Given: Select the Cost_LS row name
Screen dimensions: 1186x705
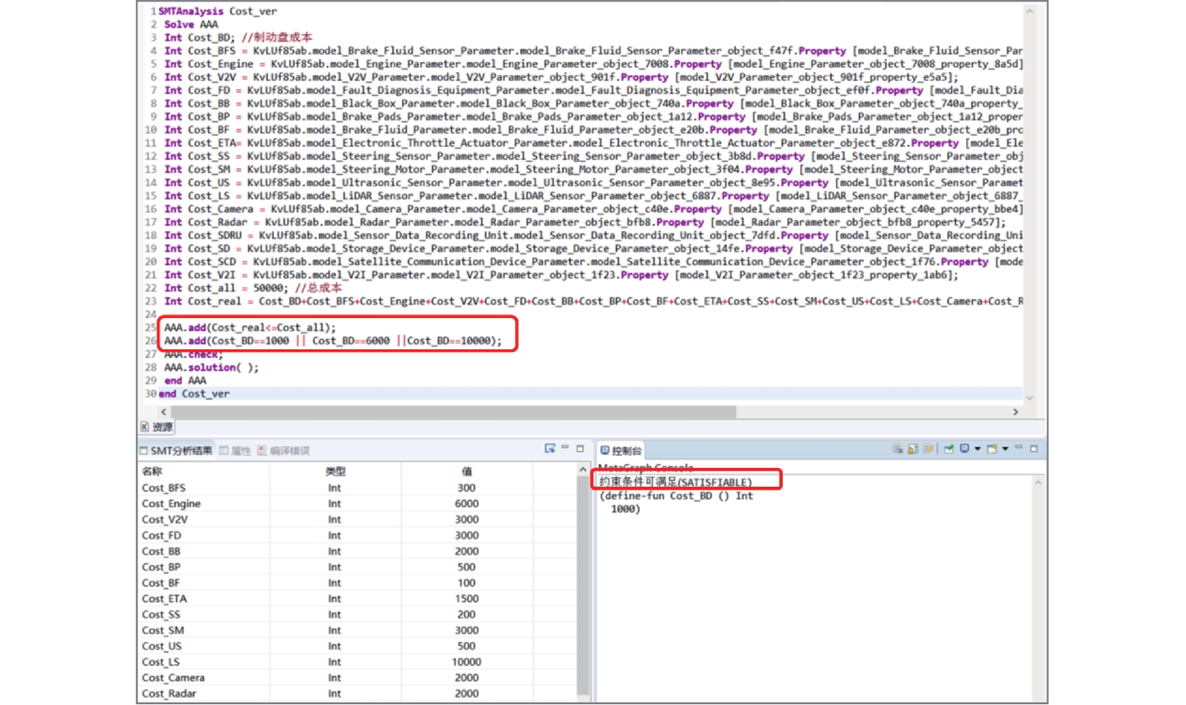Looking at the screenshot, I should pos(161,662).
